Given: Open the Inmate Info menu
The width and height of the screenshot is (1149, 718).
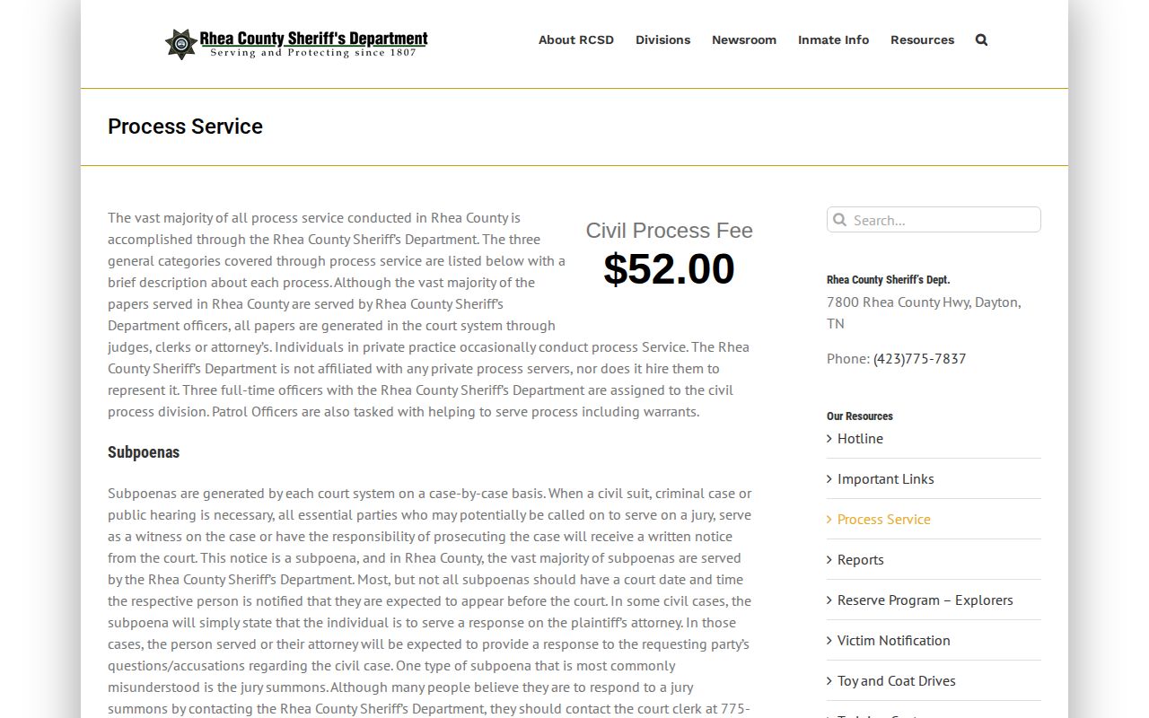Looking at the screenshot, I should coord(834,39).
